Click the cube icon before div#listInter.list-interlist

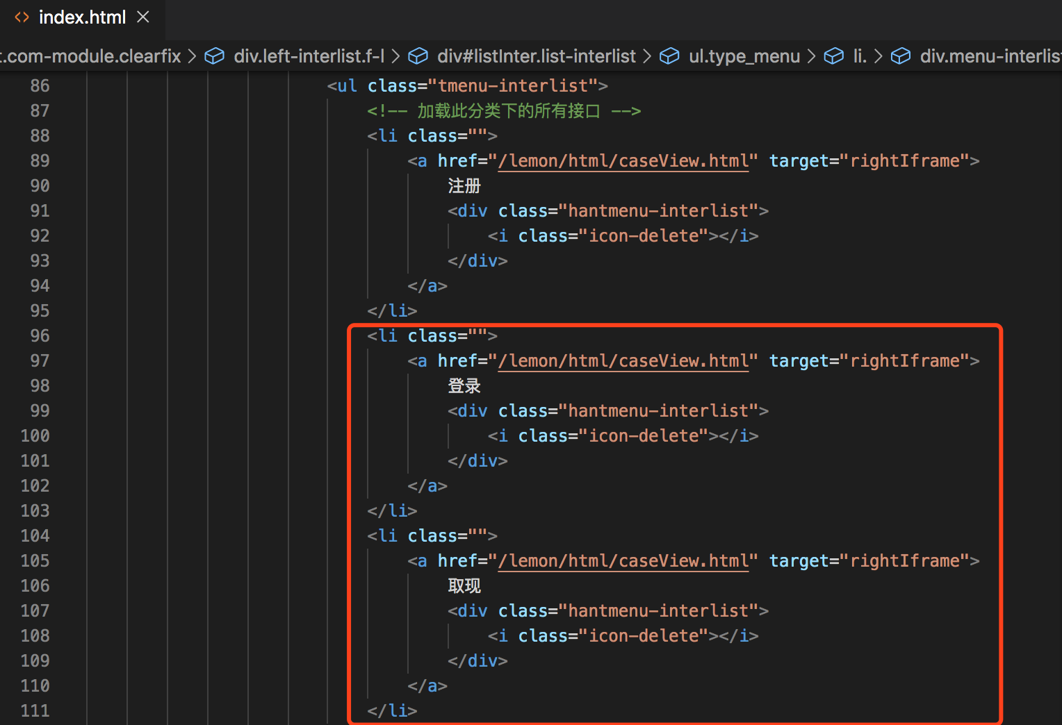[x=418, y=56]
